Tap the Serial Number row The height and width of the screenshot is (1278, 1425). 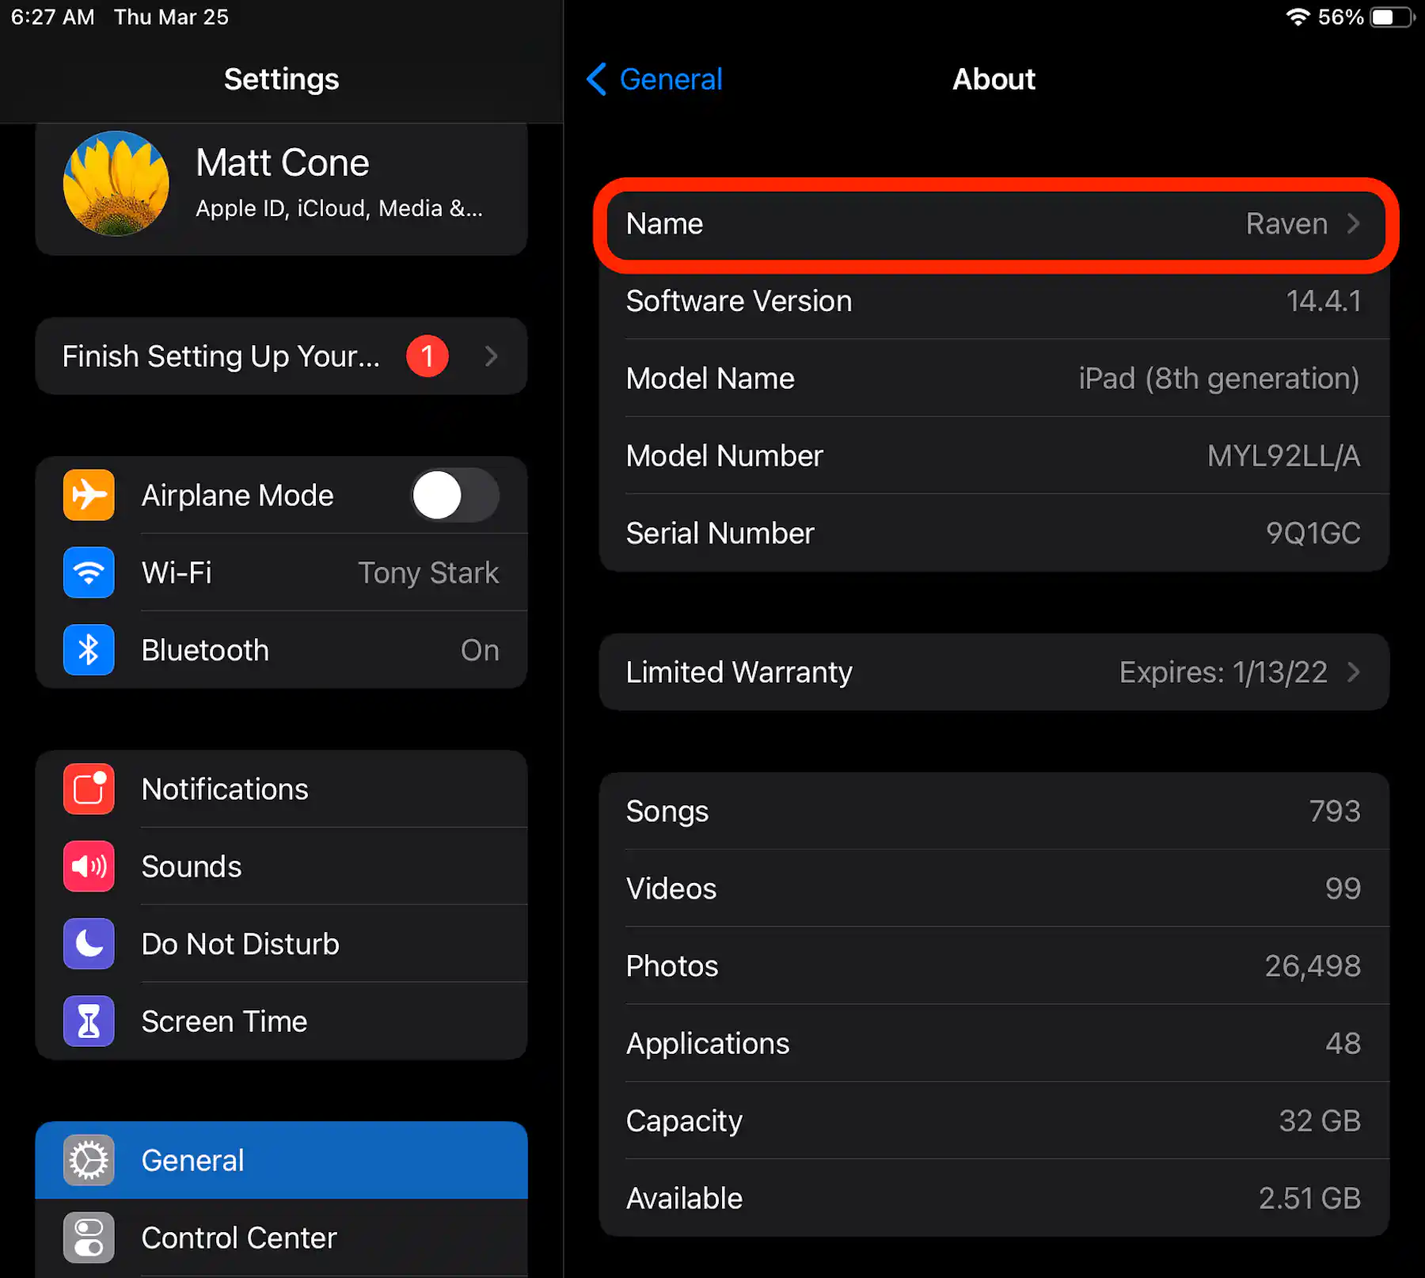994,533
